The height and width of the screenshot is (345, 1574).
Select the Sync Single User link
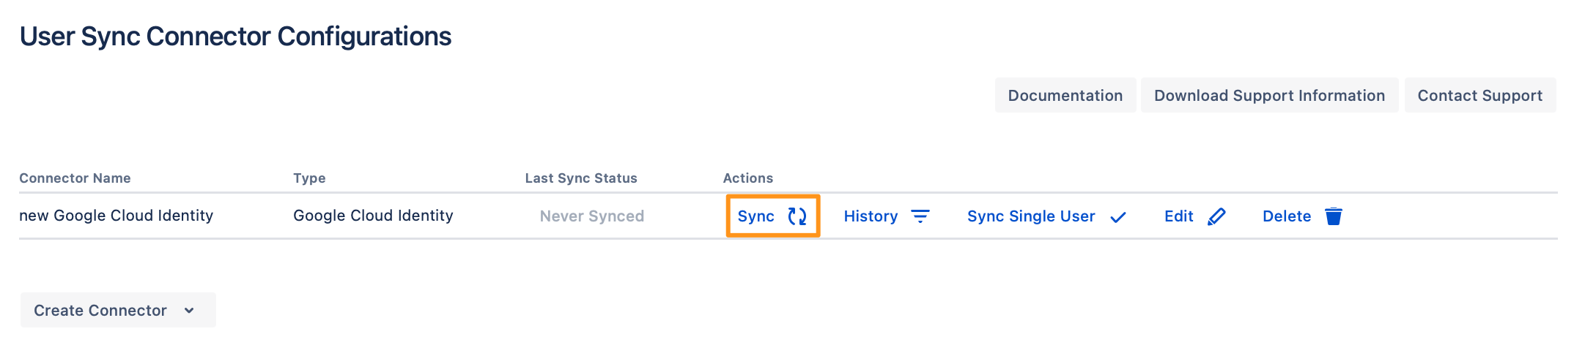pos(1031,216)
